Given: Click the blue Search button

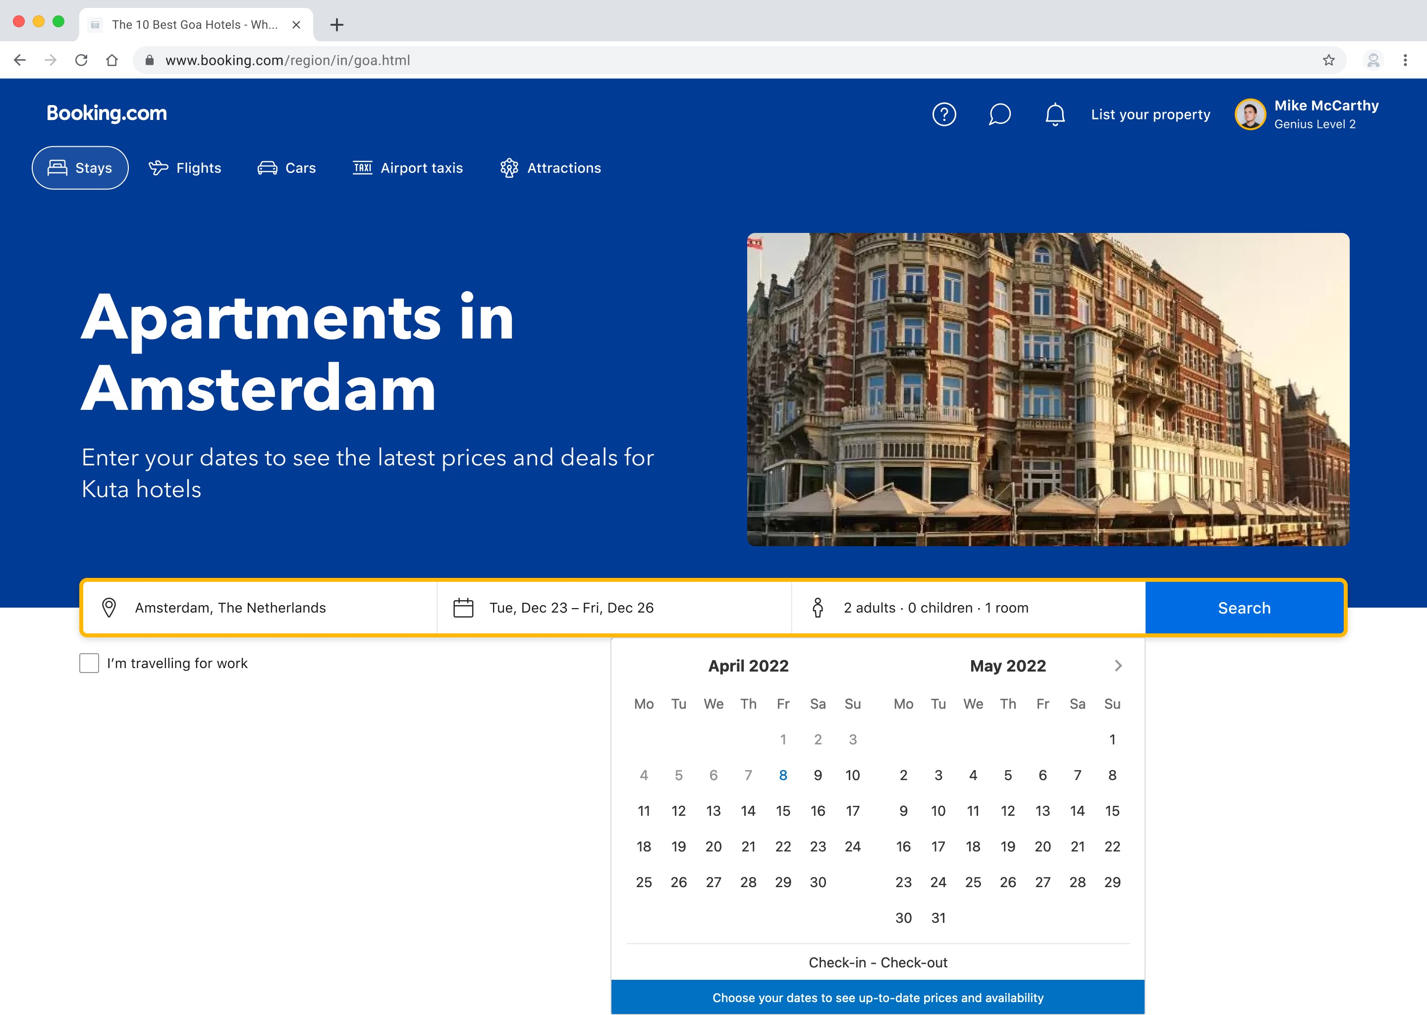Looking at the screenshot, I should point(1244,608).
